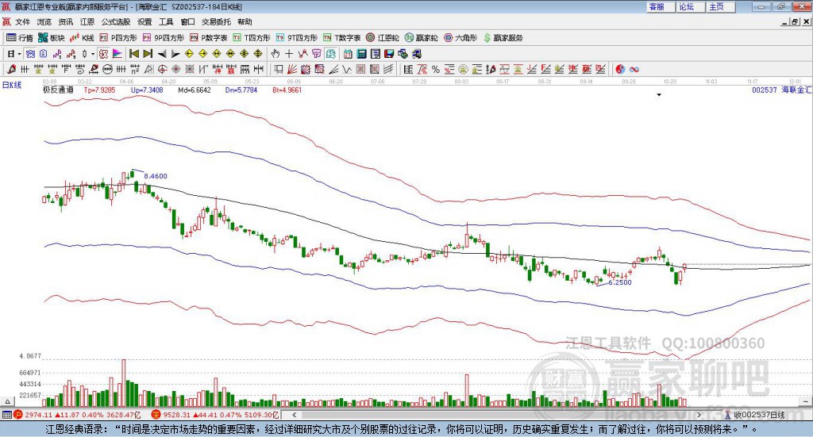
Task: Open the P四方形 tool
Action: click(x=118, y=38)
